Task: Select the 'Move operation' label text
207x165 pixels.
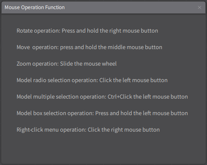Action: coord(38,47)
